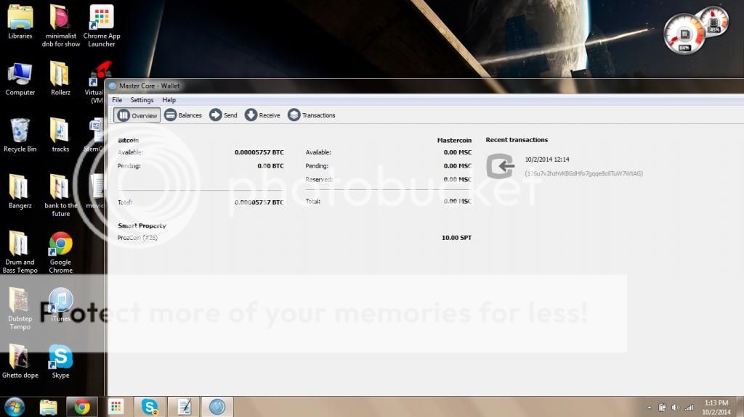This screenshot has height=417, width=744.
Task: Show the Transactions list
Action: click(311, 115)
